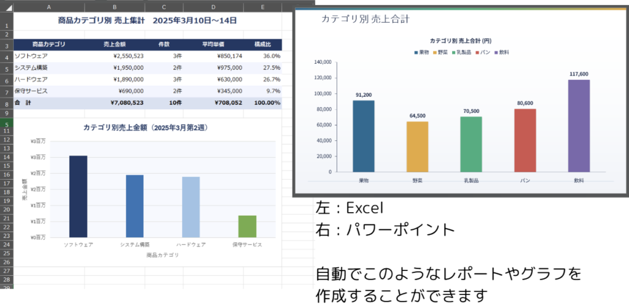Select the 乳製品 legend entry
Image resolution: width=629 pixels, height=306 pixels.
(463, 53)
